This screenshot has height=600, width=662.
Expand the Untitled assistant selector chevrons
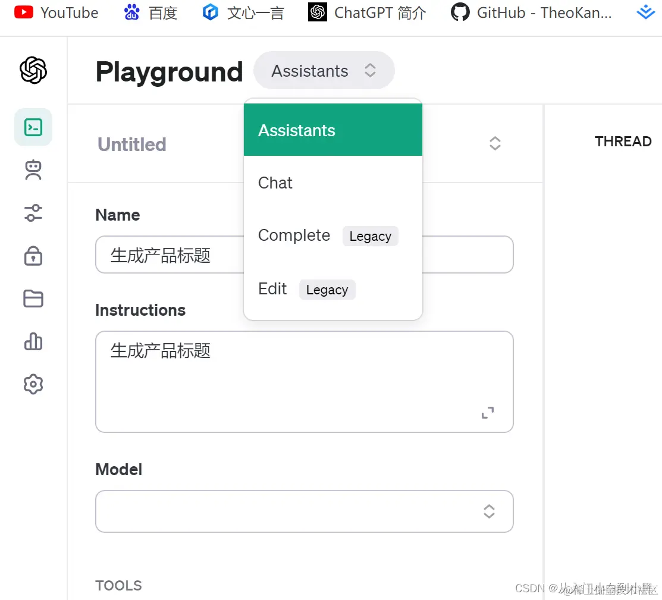click(495, 143)
